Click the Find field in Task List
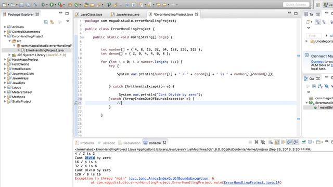333x187 pixels. (x=314, y=36)
